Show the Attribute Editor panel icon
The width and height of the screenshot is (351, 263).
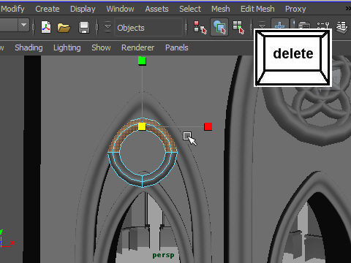click(304, 26)
